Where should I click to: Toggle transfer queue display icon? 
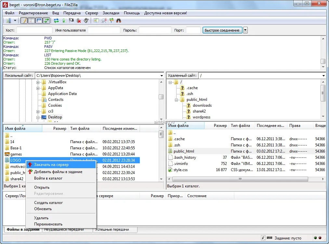(x=46, y=20)
